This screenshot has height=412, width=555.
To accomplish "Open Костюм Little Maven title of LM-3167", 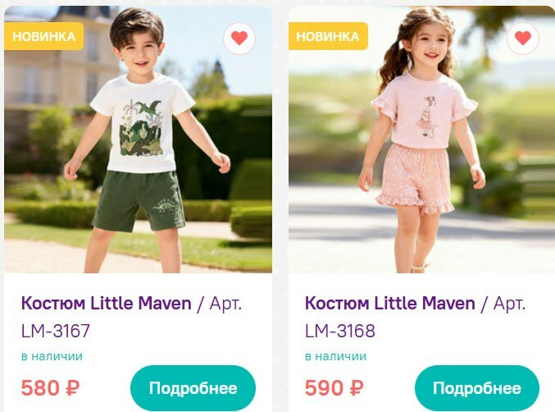I will 107,303.
